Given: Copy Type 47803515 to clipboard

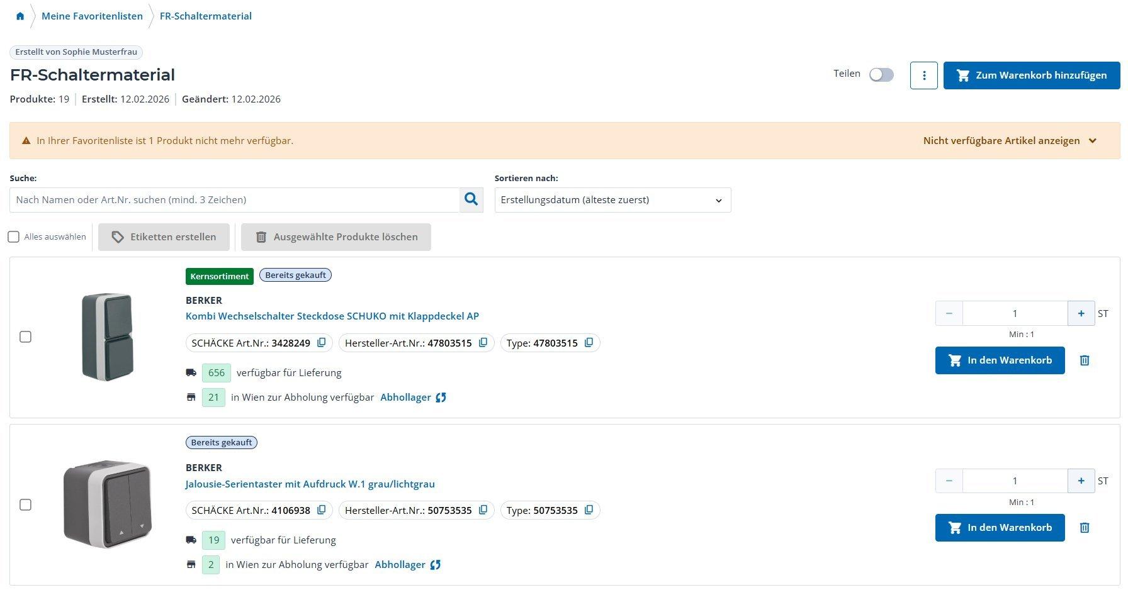Looking at the screenshot, I should (589, 343).
